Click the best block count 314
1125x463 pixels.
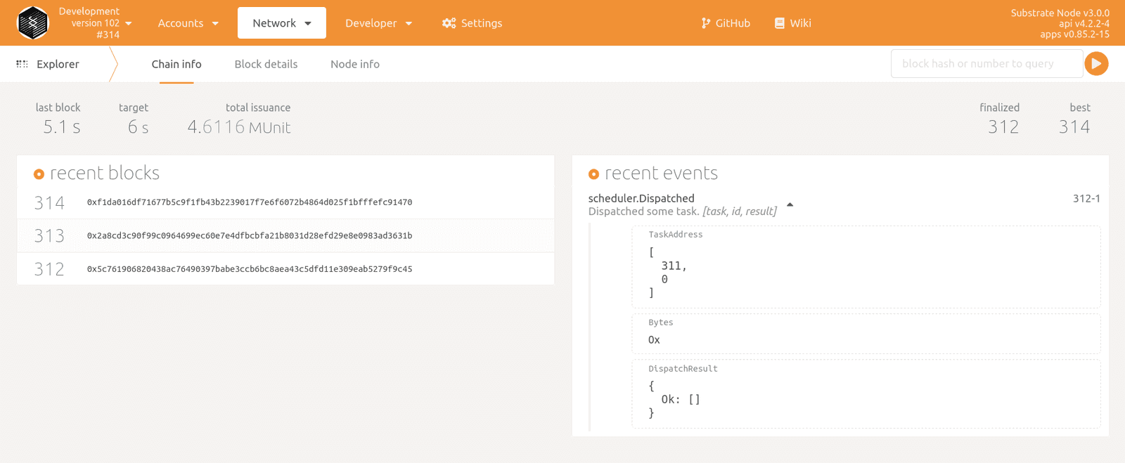pos(1074,127)
